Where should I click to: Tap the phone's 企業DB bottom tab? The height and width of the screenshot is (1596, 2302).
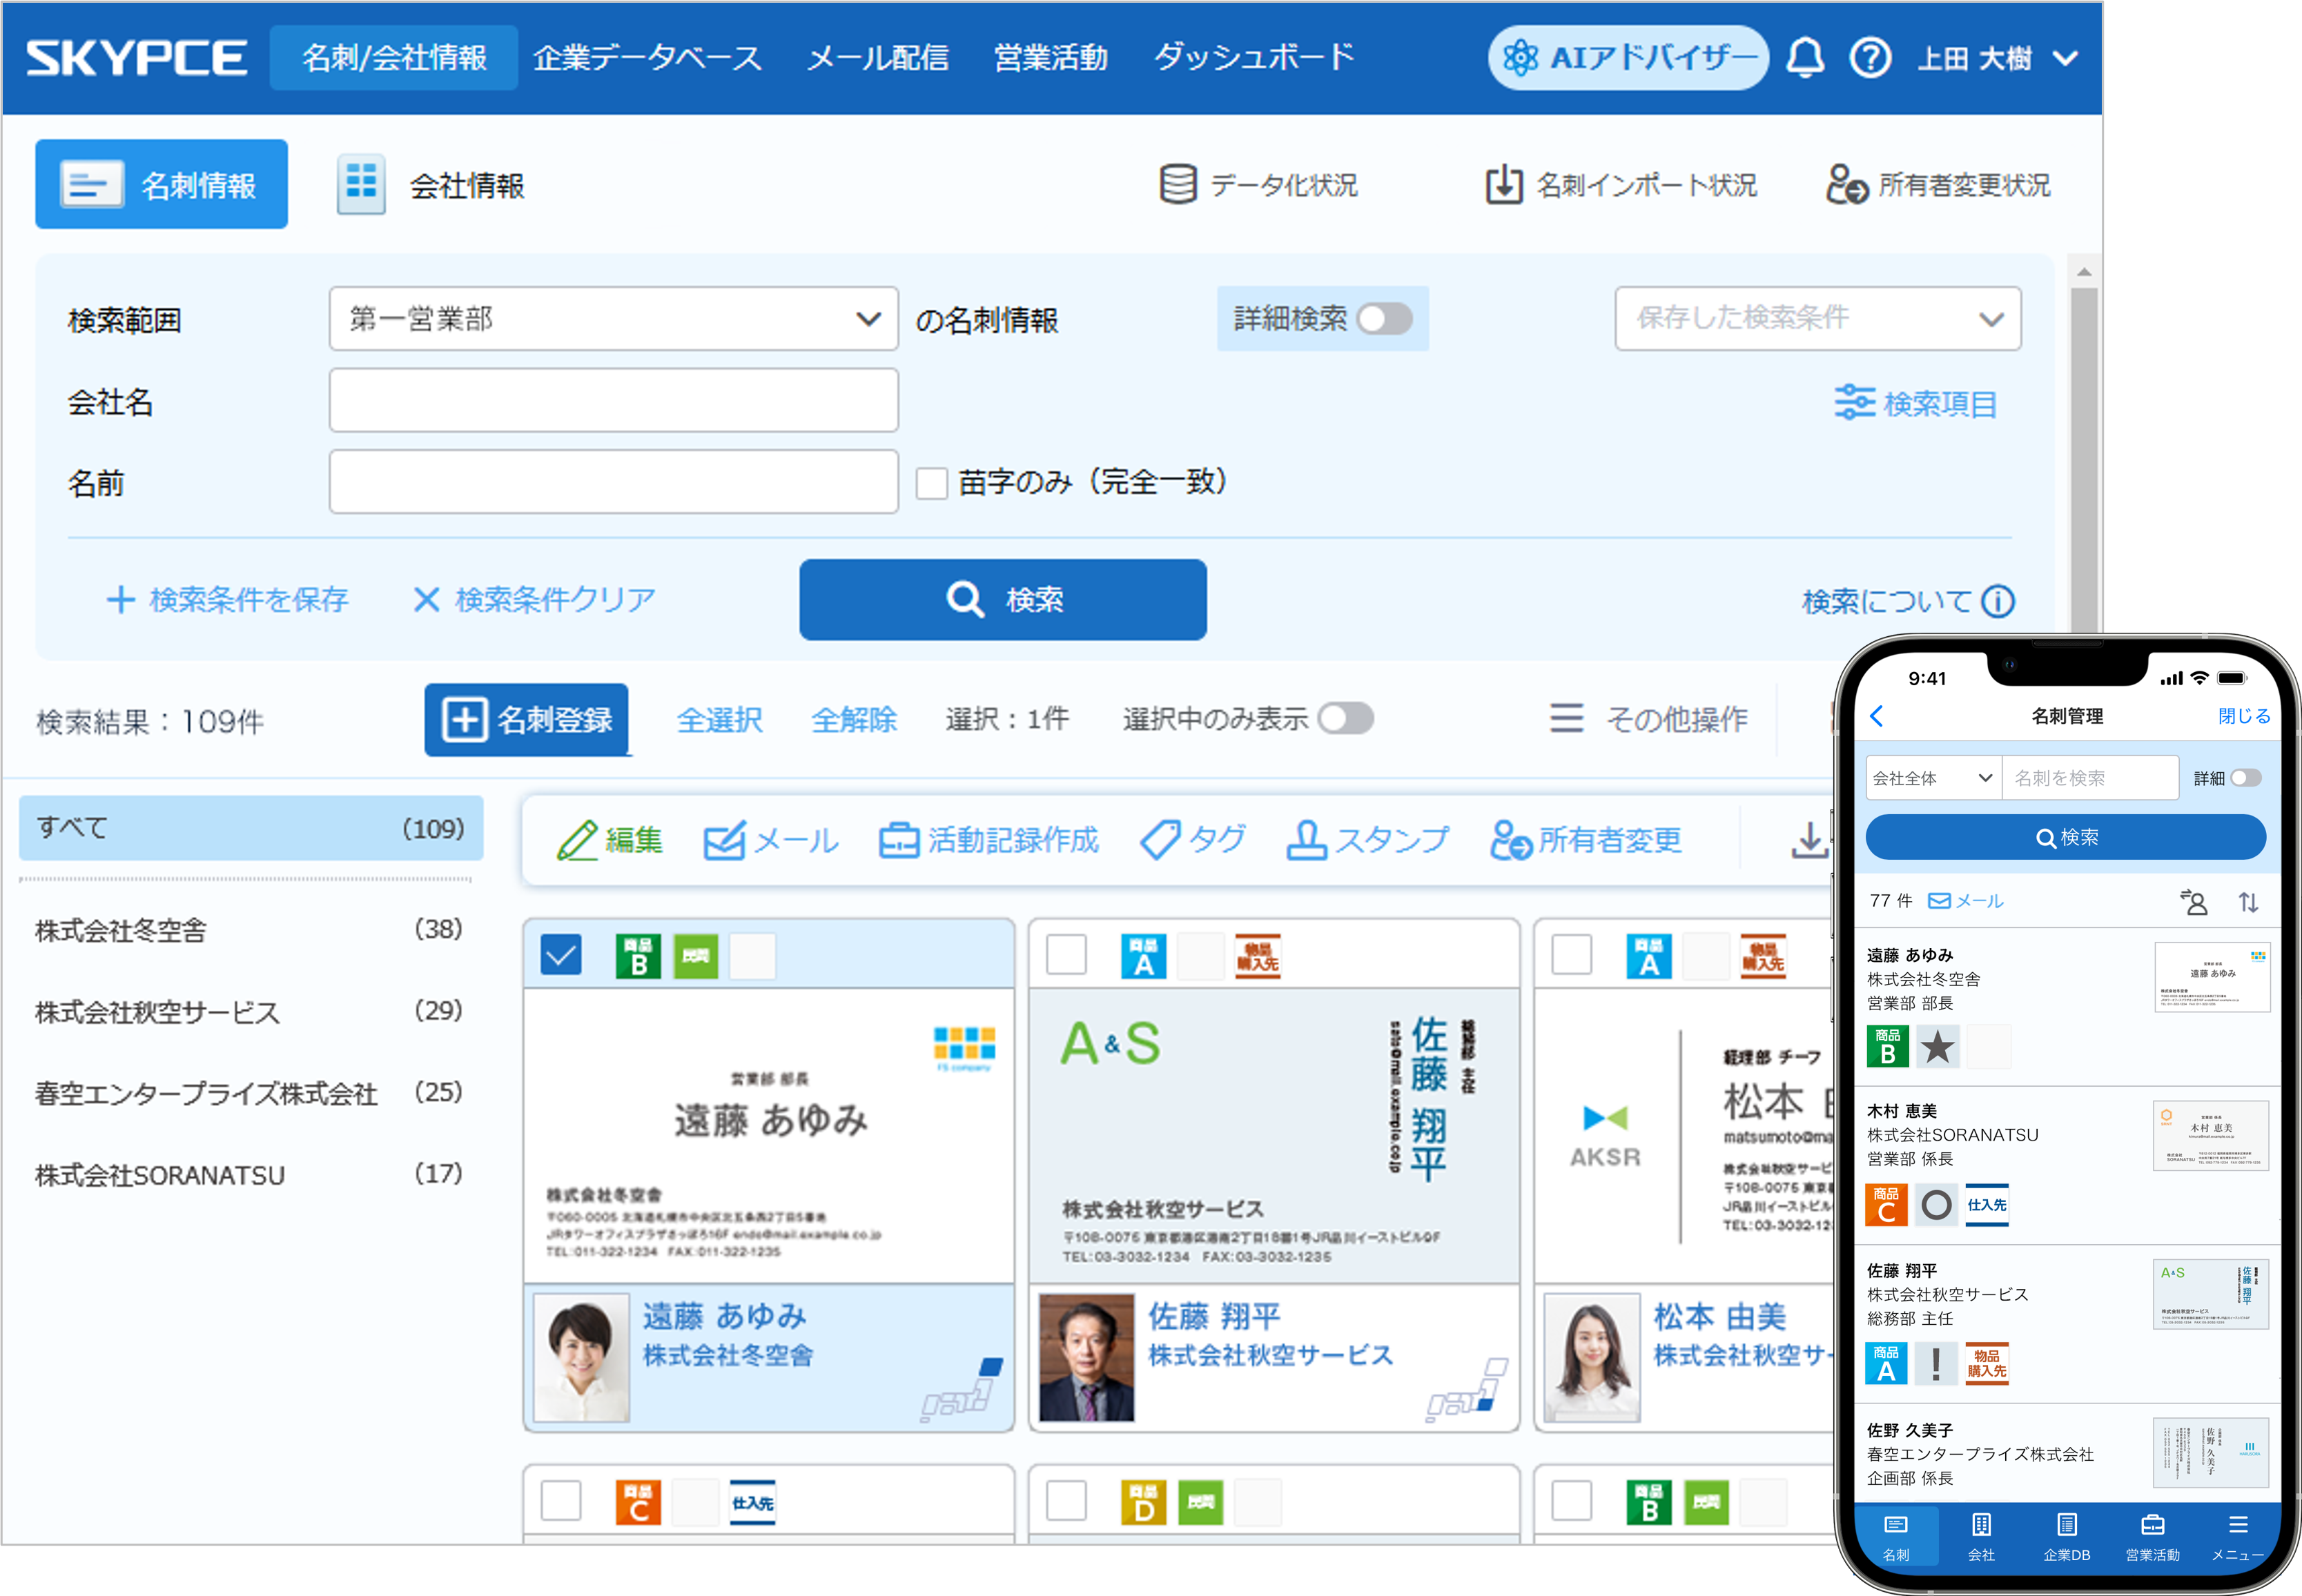pos(2067,1537)
